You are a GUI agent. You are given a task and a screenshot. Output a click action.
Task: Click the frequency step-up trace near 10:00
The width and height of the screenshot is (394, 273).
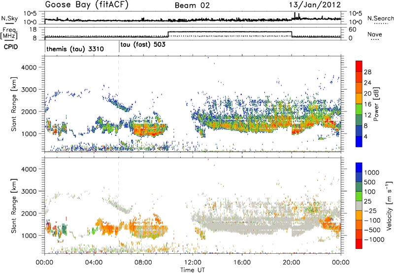pyautogui.click(x=168, y=34)
